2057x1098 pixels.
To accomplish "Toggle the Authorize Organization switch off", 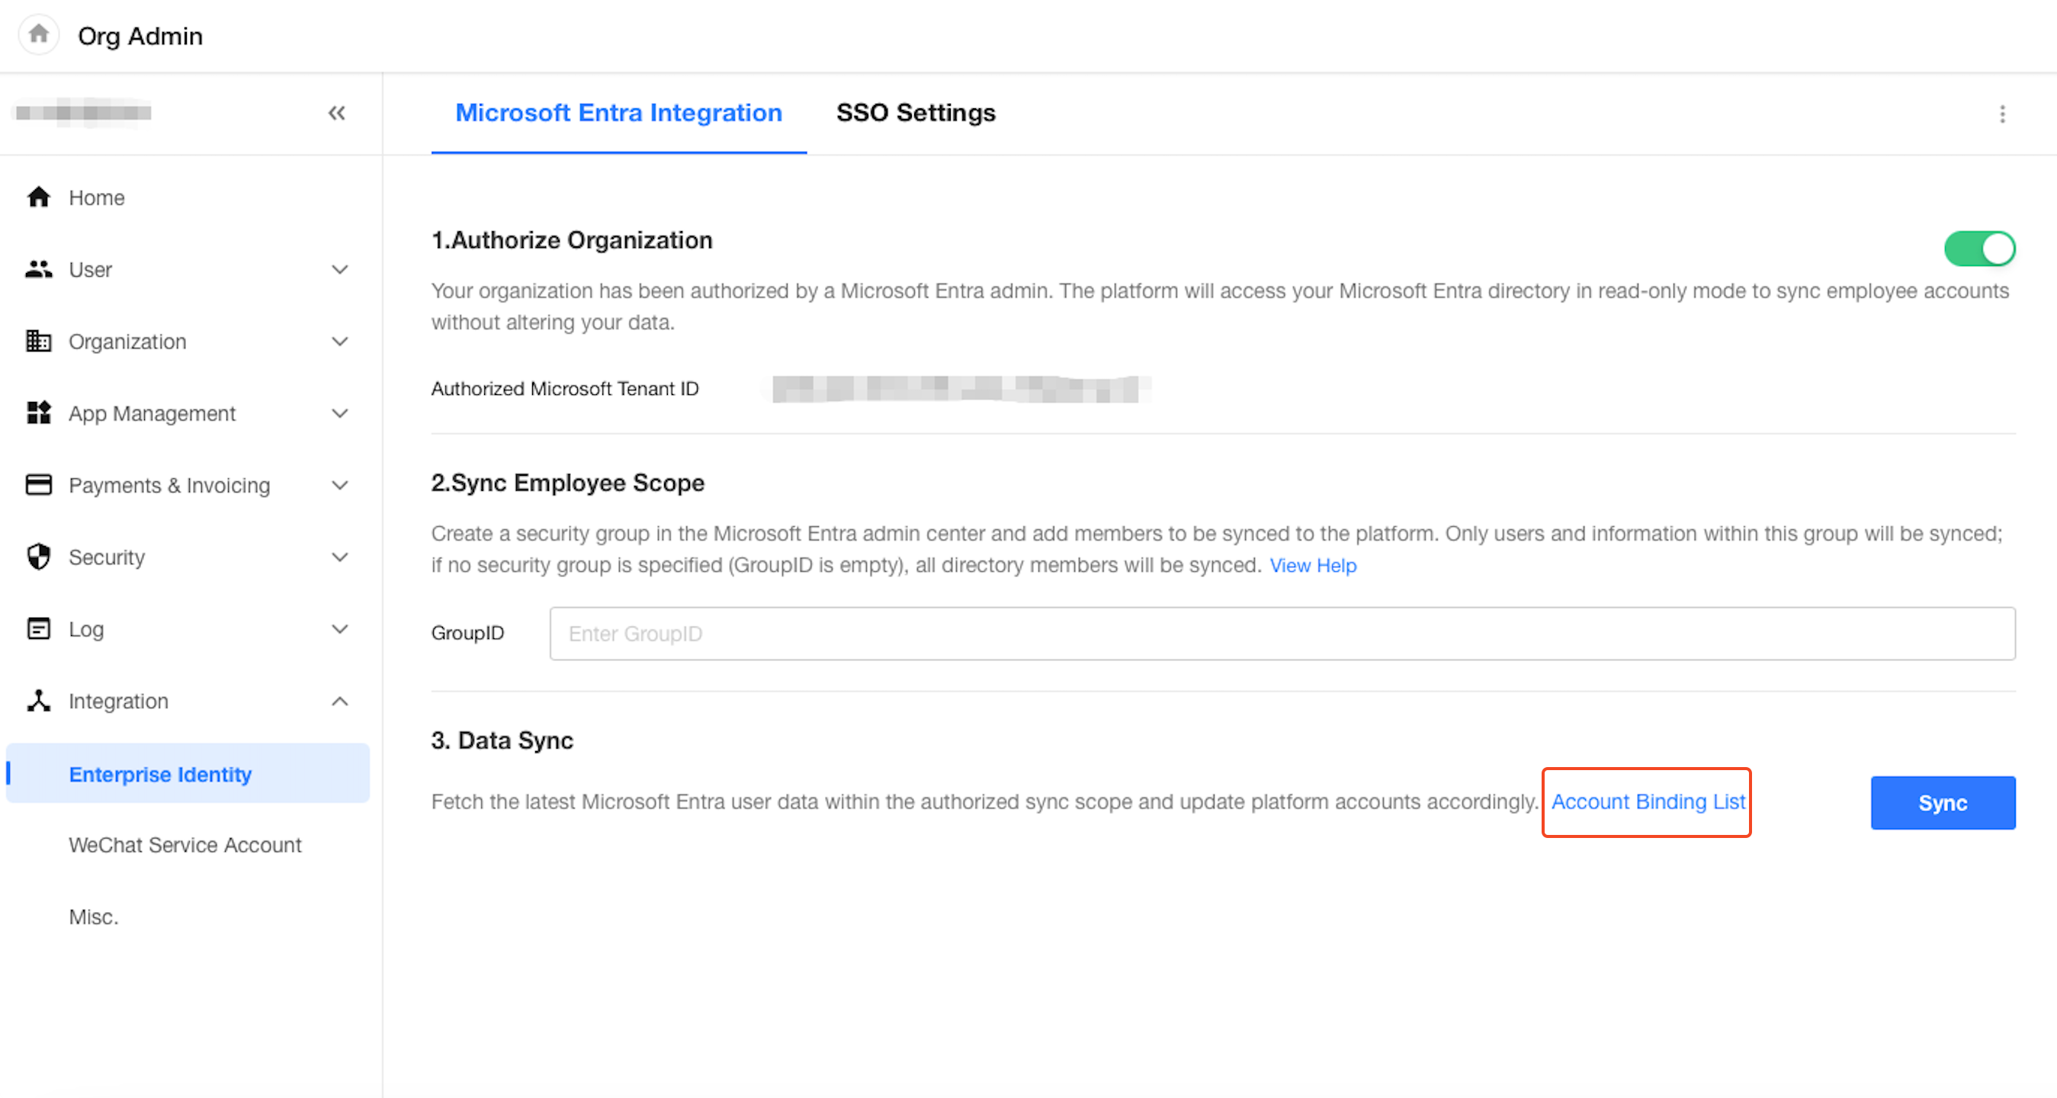I will coord(1978,249).
